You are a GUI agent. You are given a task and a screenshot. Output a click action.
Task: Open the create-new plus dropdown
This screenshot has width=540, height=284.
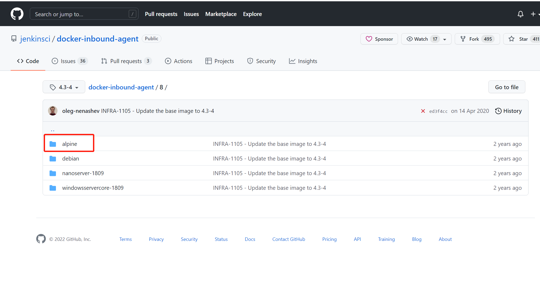coord(533,14)
